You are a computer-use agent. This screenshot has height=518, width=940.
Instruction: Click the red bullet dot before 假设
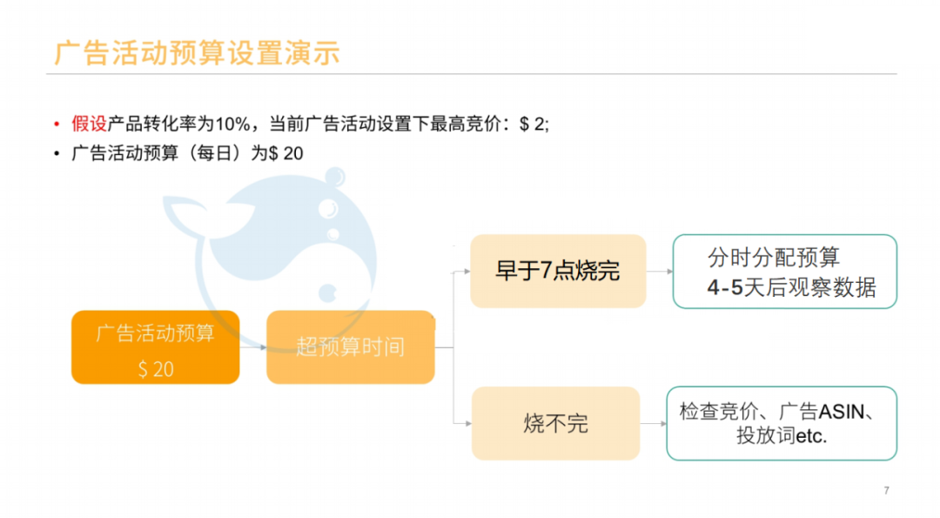[57, 124]
